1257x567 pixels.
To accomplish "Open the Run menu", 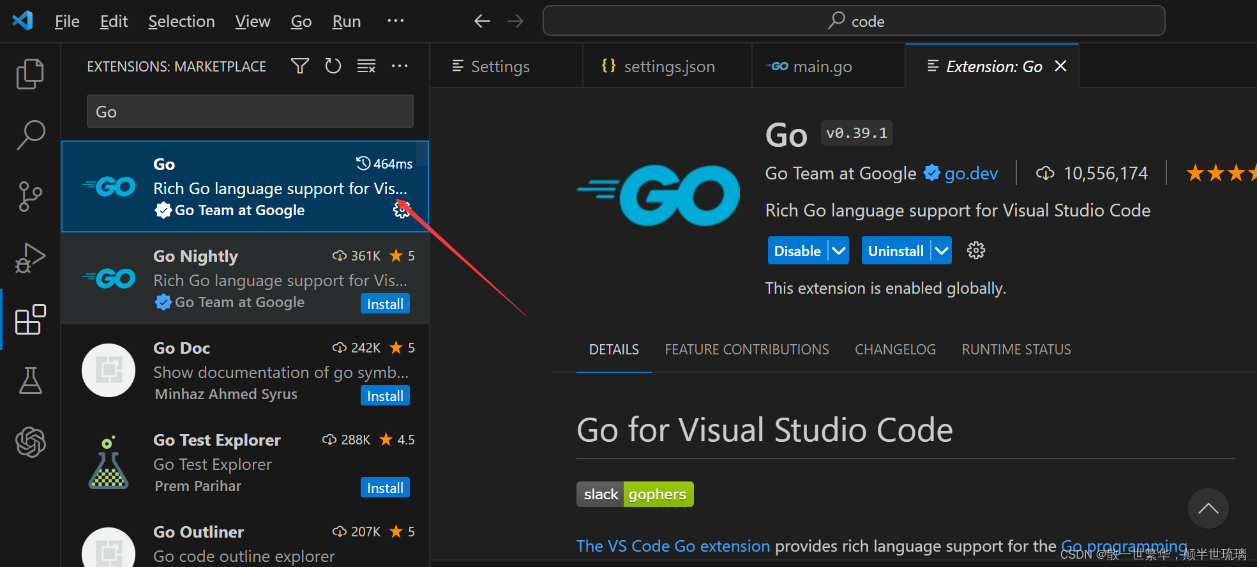I will click(347, 21).
